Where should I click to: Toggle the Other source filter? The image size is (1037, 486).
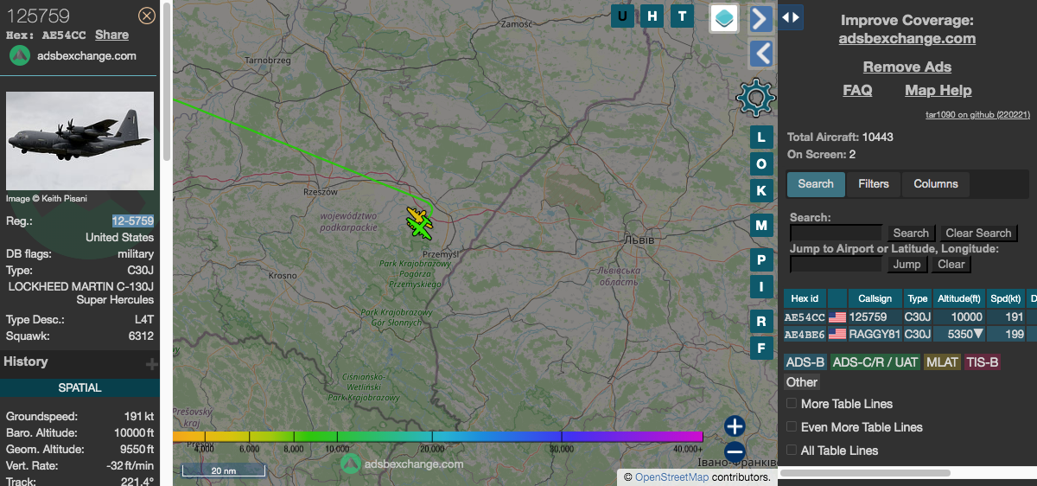click(x=802, y=382)
